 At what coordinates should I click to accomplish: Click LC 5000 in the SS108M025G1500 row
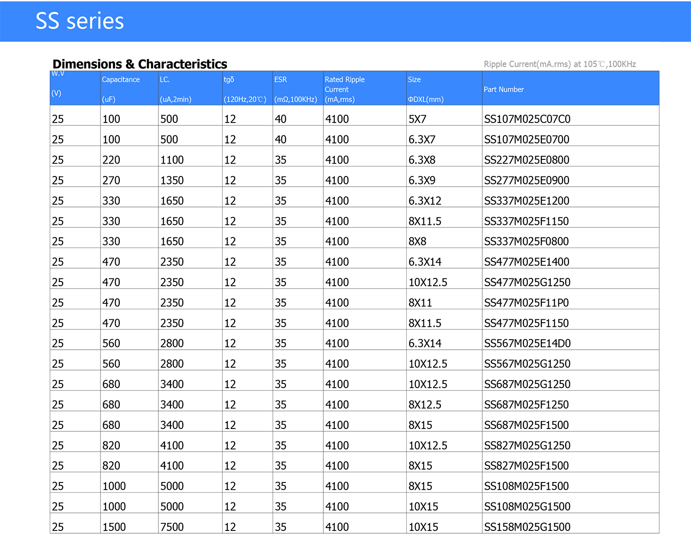pyautogui.click(x=172, y=506)
